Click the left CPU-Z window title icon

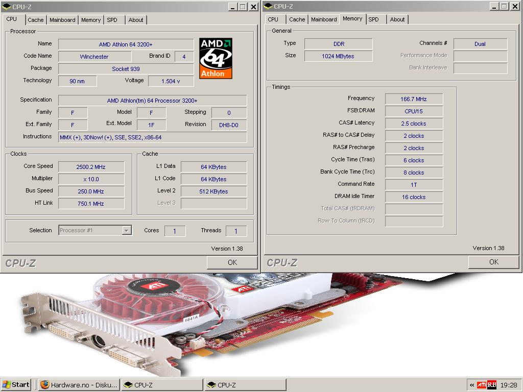click(x=6, y=6)
